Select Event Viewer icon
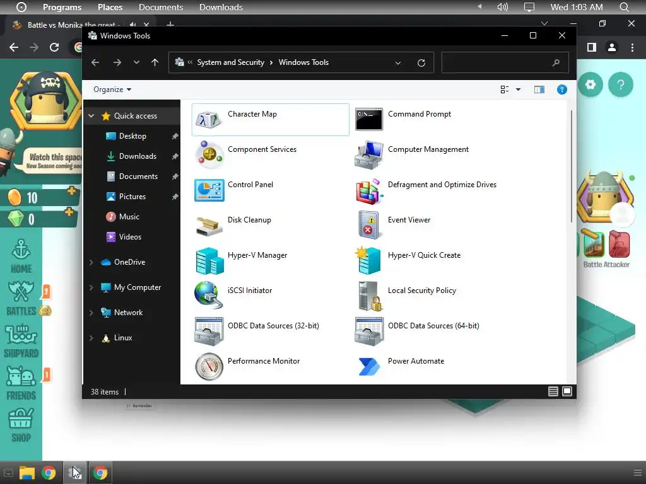 coord(368,225)
